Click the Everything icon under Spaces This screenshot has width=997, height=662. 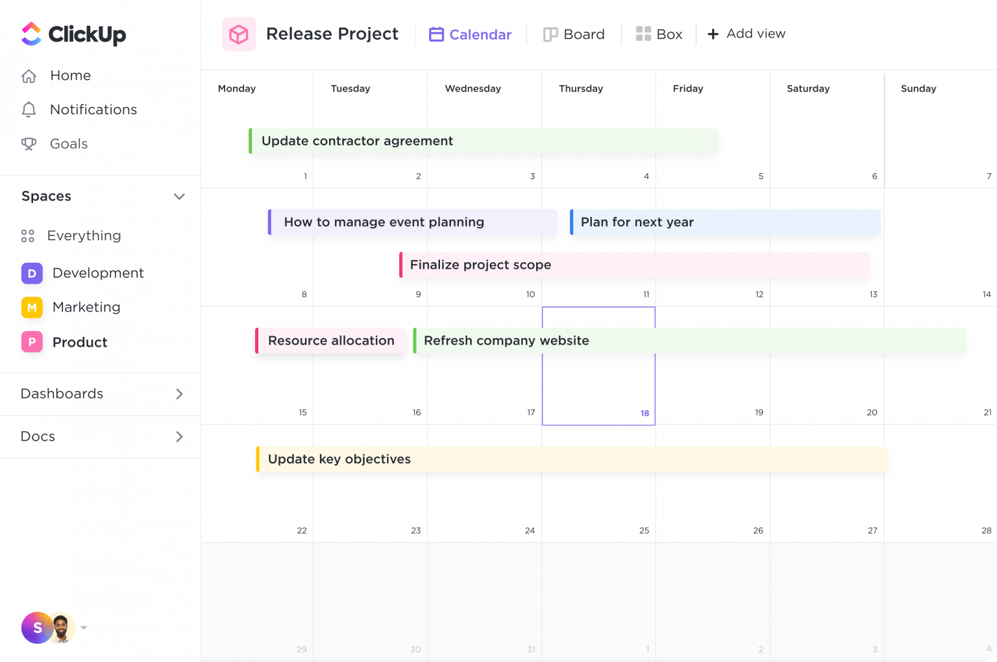coord(28,236)
